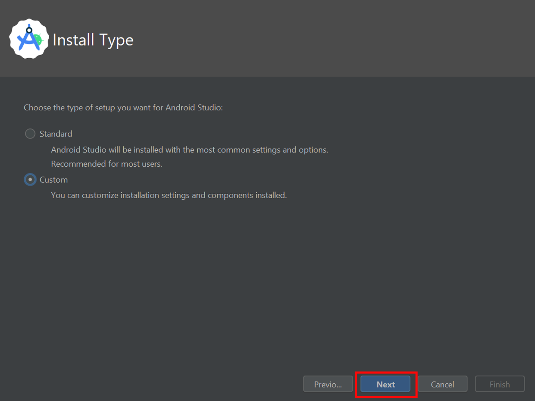Viewport: 535px width, 401px height.
Task: Click the empty header banner area
Action: [330, 38]
